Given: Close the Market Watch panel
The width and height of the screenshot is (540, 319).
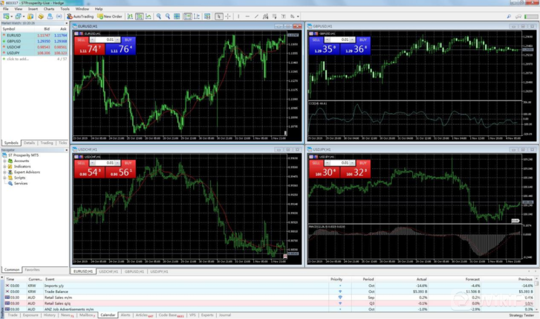Looking at the screenshot, I should point(66,23).
